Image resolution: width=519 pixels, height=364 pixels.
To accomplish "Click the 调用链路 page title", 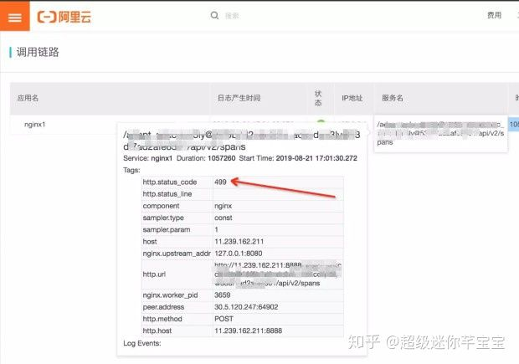I will pyautogui.click(x=38, y=52).
